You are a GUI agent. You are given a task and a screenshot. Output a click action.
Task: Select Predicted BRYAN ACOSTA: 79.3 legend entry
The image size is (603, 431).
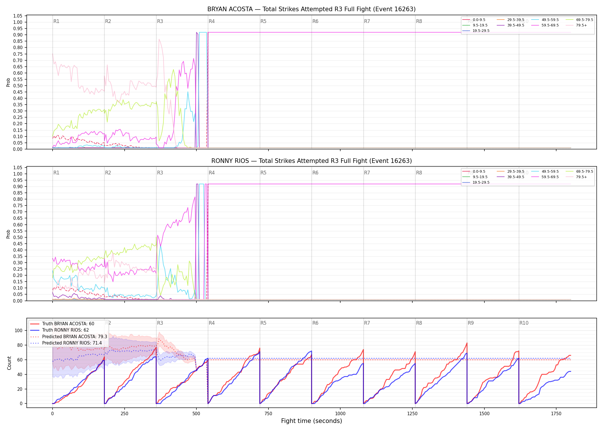(x=69, y=337)
